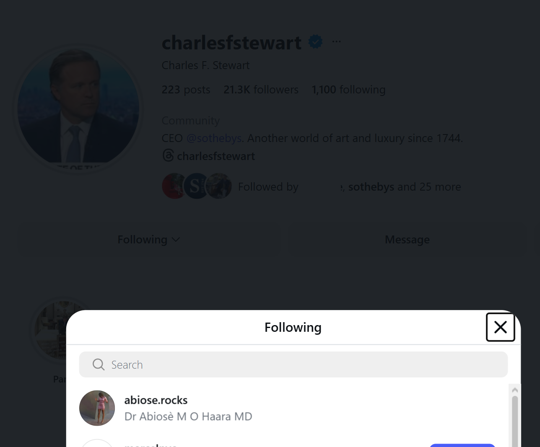Open the 21.3K followers list
Viewport: 540px width, 447px height.
(261, 90)
